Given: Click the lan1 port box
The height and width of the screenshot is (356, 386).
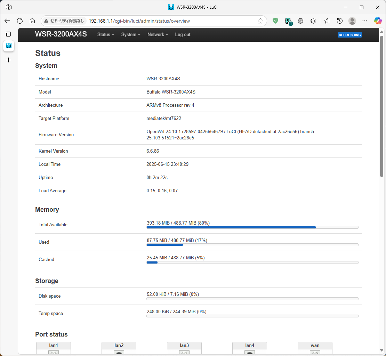Looking at the screenshot, I should click(54, 348).
